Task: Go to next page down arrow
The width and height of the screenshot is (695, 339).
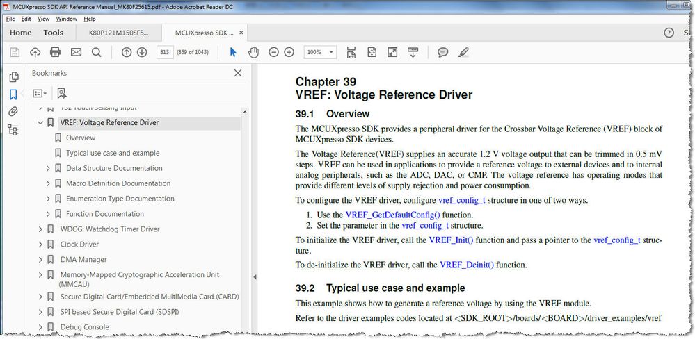Action: tap(142, 52)
